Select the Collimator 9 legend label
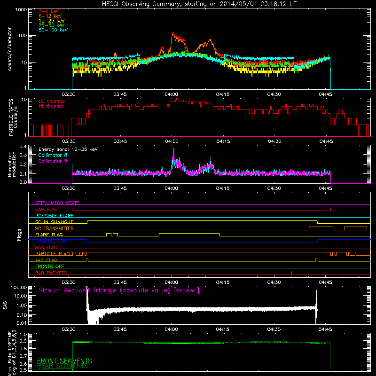Image resolution: width=376 pixels, height=376 pixels. click(53, 161)
